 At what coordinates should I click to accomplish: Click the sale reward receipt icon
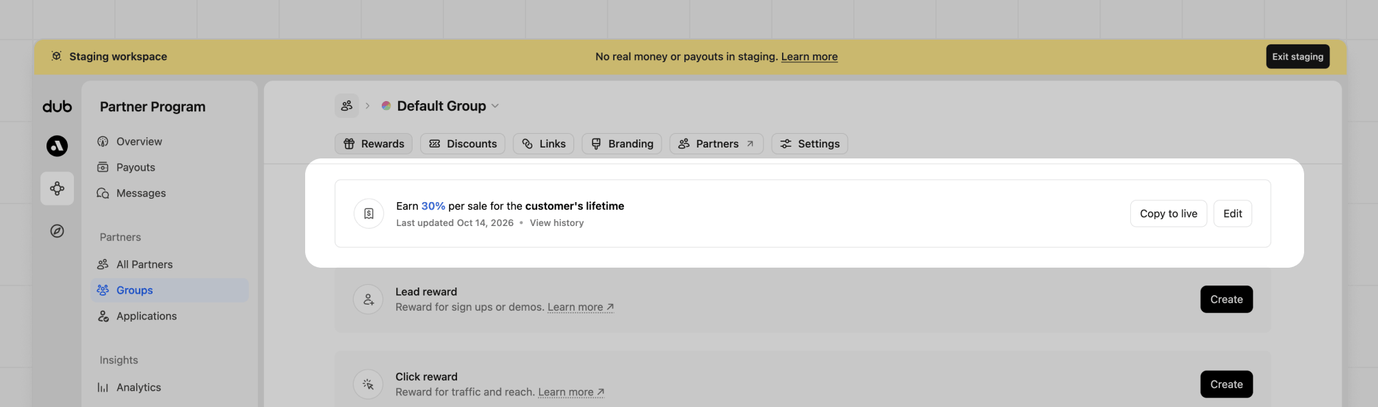pyautogui.click(x=369, y=214)
